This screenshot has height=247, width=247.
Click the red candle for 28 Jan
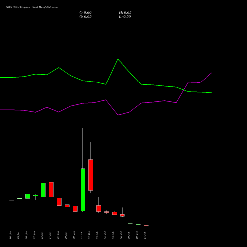click(59, 202)
